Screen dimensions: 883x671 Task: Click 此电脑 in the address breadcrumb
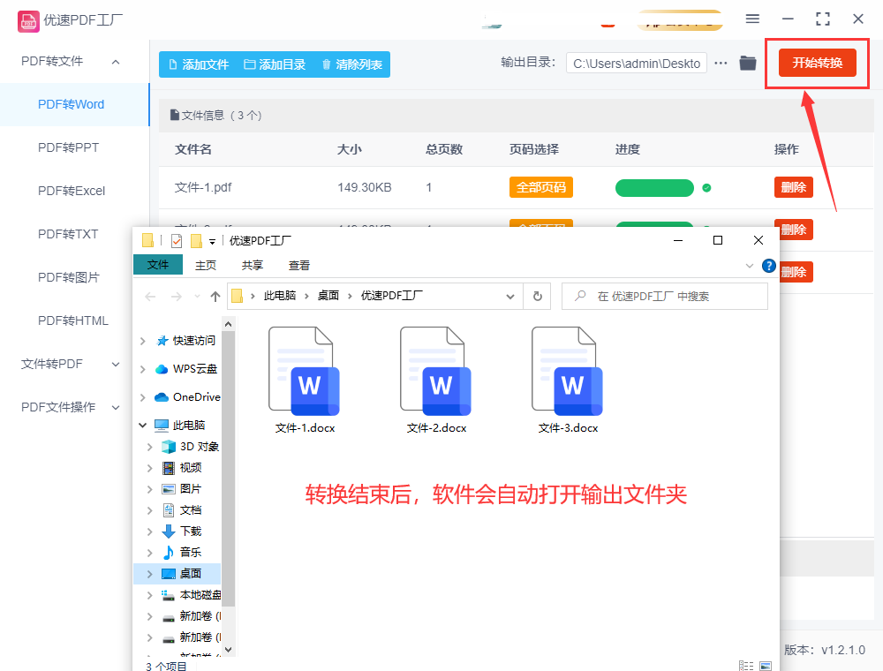(x=280, y=296)
